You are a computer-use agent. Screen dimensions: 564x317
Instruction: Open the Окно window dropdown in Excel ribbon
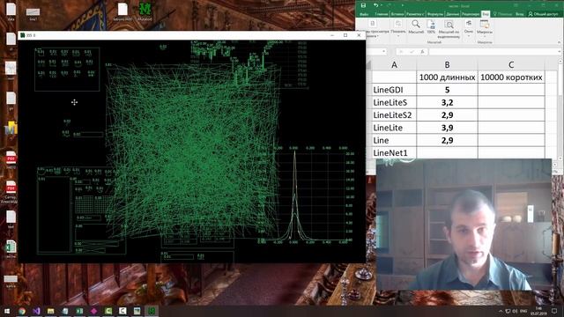tap(469, 27)
